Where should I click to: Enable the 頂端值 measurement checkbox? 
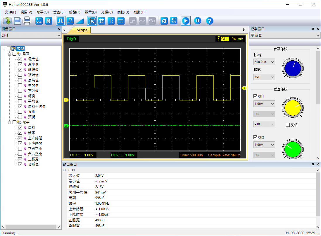20,75
